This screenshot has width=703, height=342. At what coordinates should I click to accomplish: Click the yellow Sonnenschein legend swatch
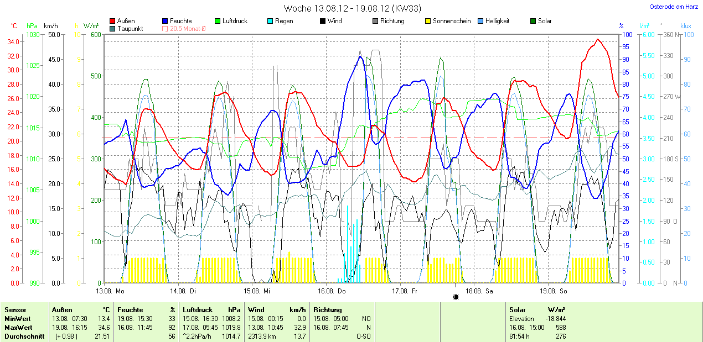pos(428,21)
